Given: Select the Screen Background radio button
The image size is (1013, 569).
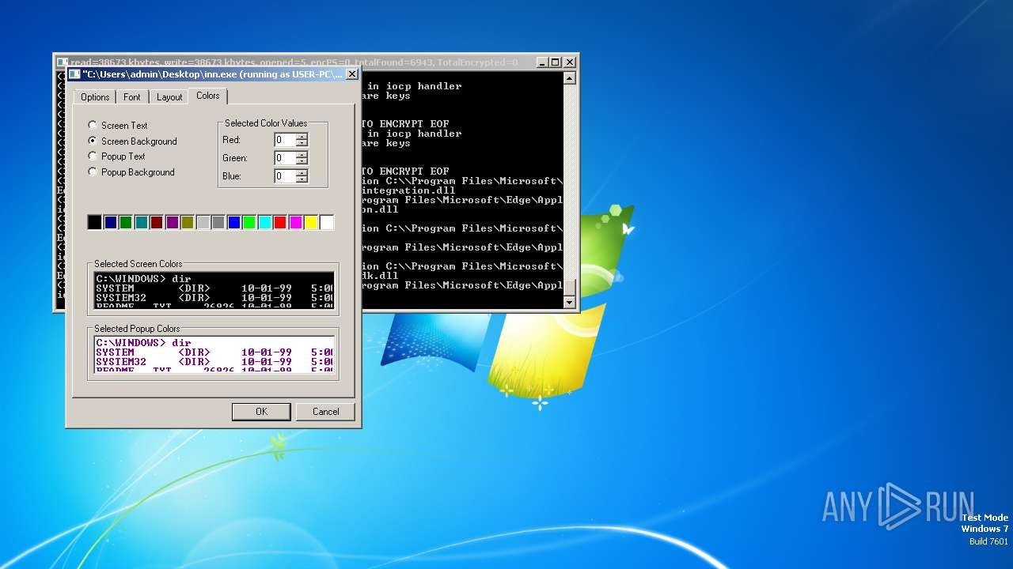Looking at the screenshot, I should coord(93,141).
